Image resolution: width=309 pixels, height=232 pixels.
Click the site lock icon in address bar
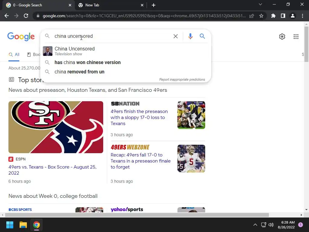pyautogui.click(x=38, y=16)
